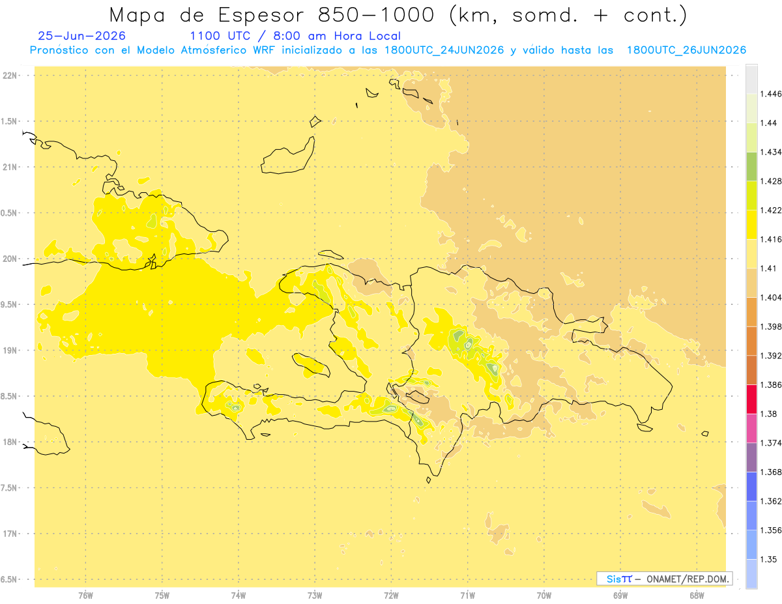
Task: Click the '1.422' legend value
Action: pyautogui.click(x=771, y=210)
